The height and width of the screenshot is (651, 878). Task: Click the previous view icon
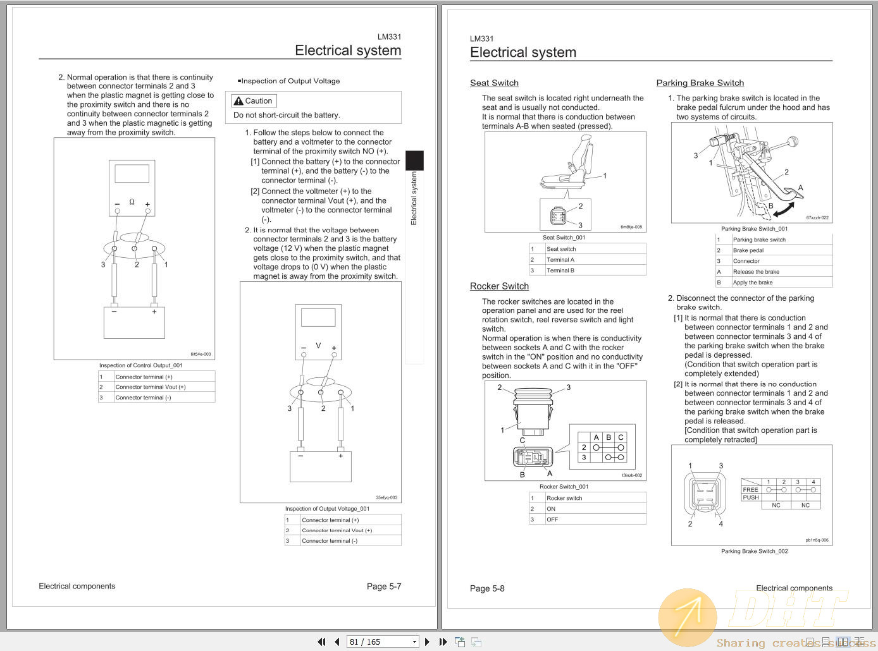[459, 642]
